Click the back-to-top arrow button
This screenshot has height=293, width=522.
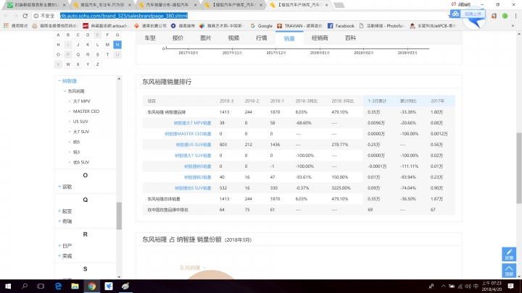[509, 271]
